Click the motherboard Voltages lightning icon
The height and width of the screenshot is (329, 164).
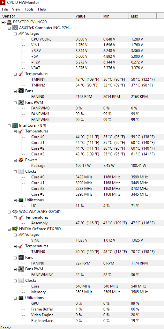[x=21, y=34]
